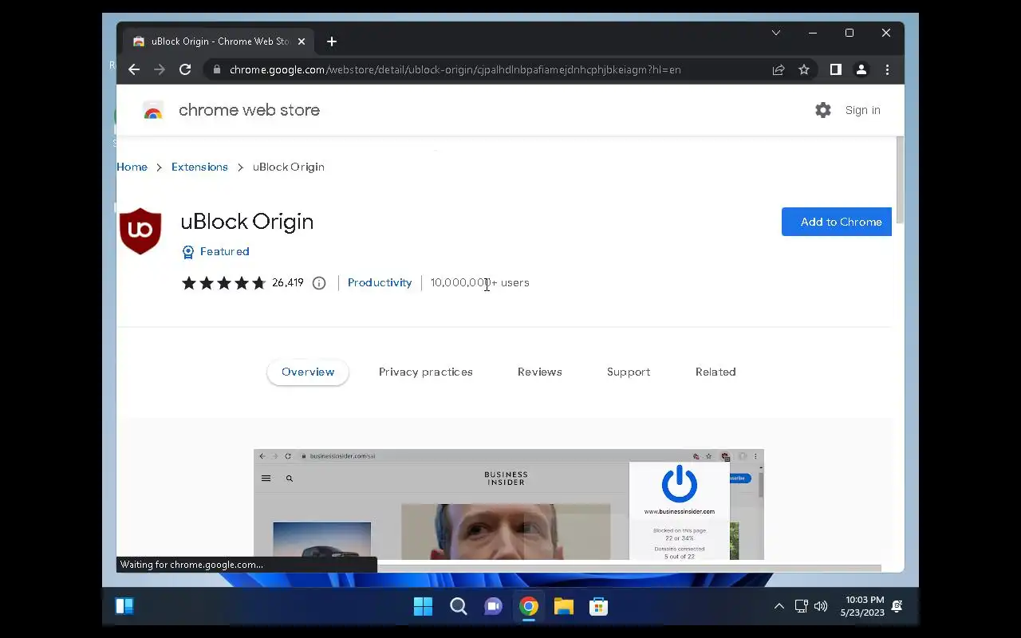Click the Featured label link
Viewport: 1021px width, 638px height.
[225, 252]
